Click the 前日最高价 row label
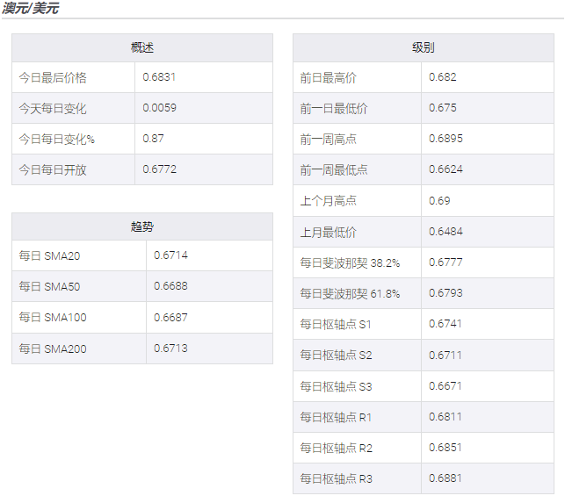Screen dimensions: 565x503 click(x=329, y=78)
